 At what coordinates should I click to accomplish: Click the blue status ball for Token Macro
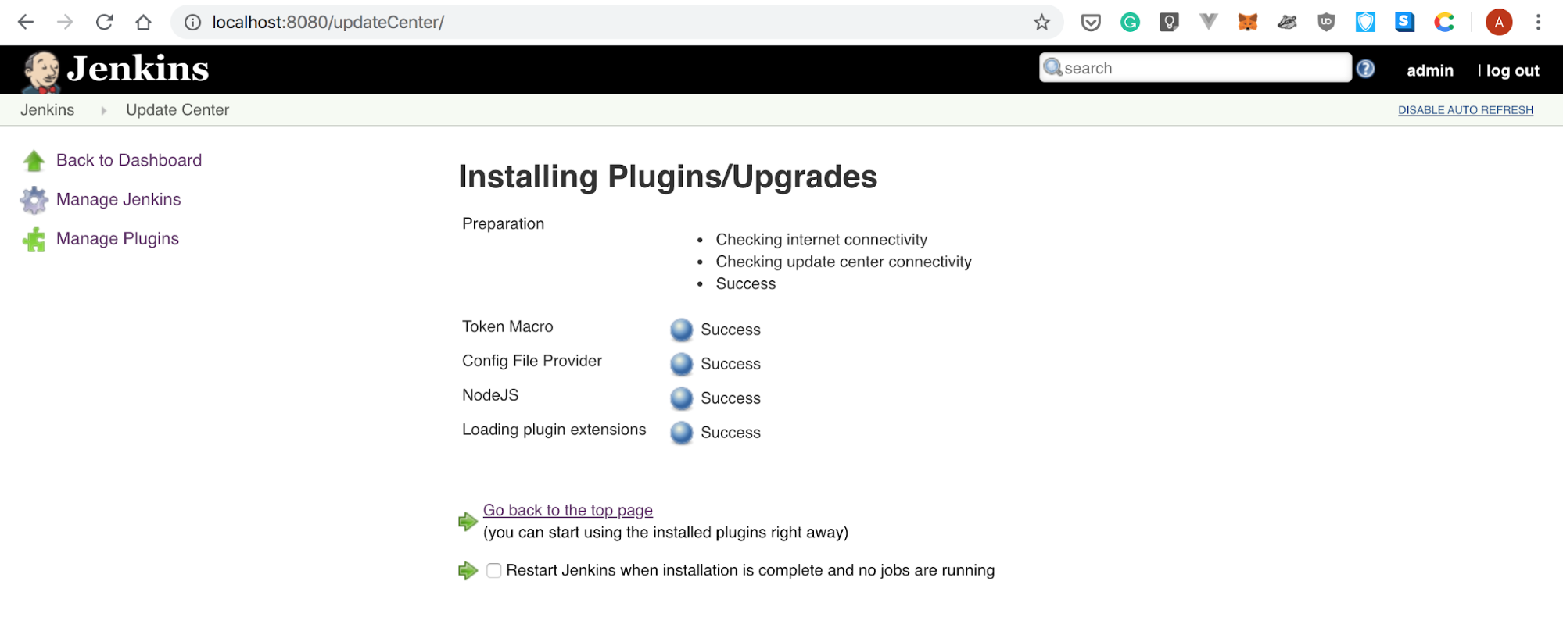click(681, 330)
